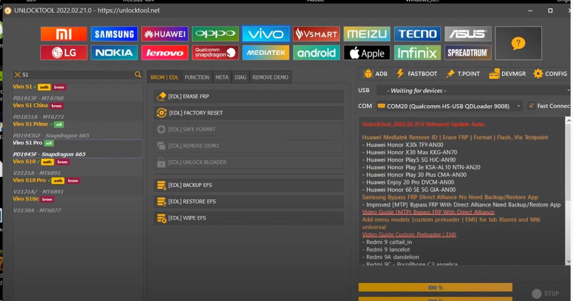
Task: Switch to the BROM | EDL tab
Action: click(x=164, y=77)
